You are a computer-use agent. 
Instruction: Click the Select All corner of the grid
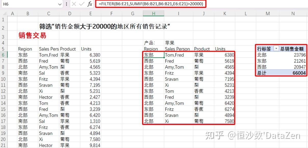4,14
